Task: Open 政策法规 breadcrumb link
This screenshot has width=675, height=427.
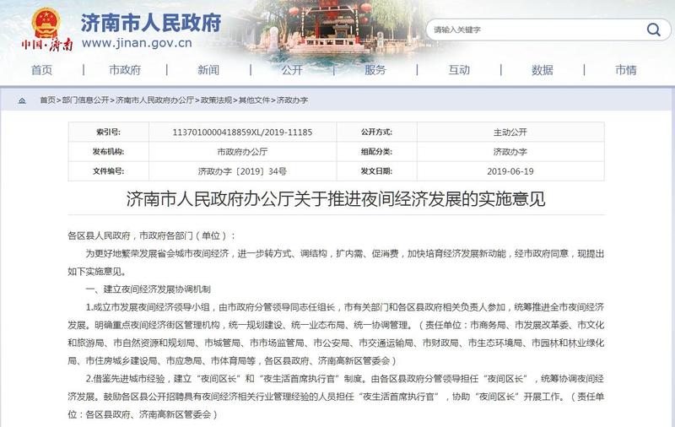Action: 216,100
